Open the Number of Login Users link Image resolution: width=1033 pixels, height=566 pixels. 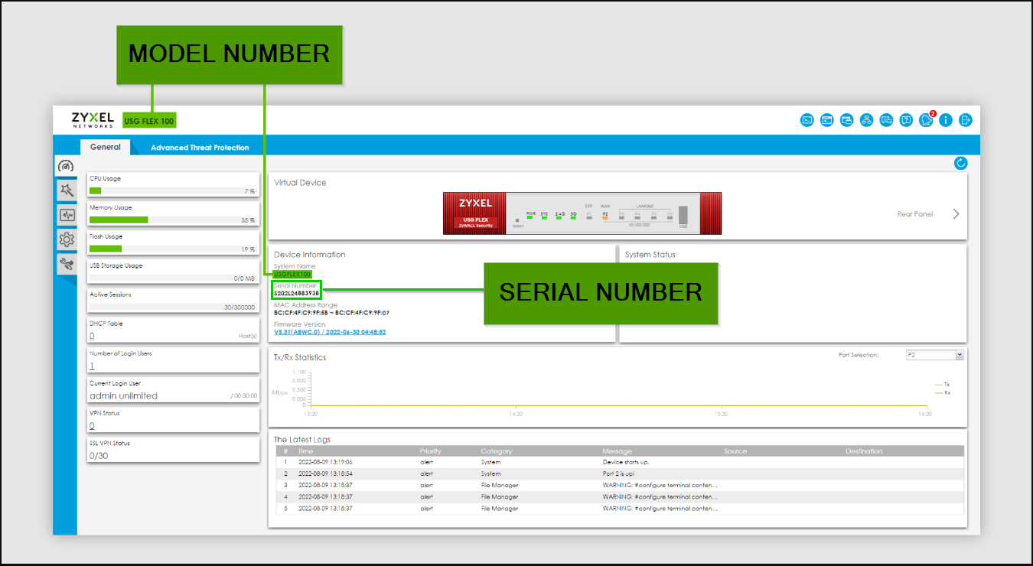[92, 366]
